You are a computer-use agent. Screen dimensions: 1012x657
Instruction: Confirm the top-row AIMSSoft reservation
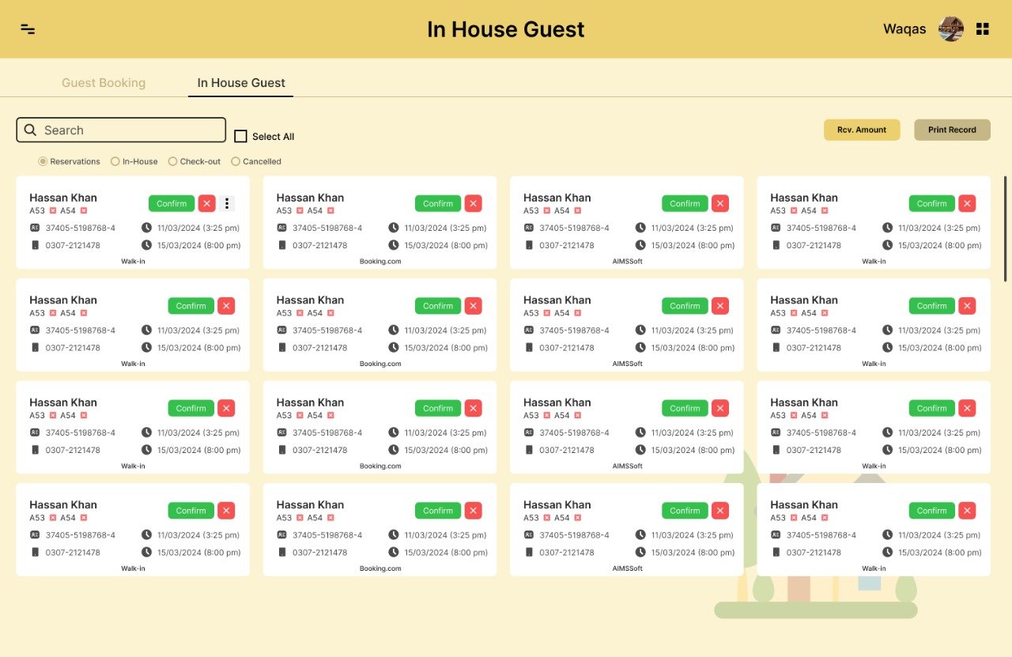[x=685, y=203]
